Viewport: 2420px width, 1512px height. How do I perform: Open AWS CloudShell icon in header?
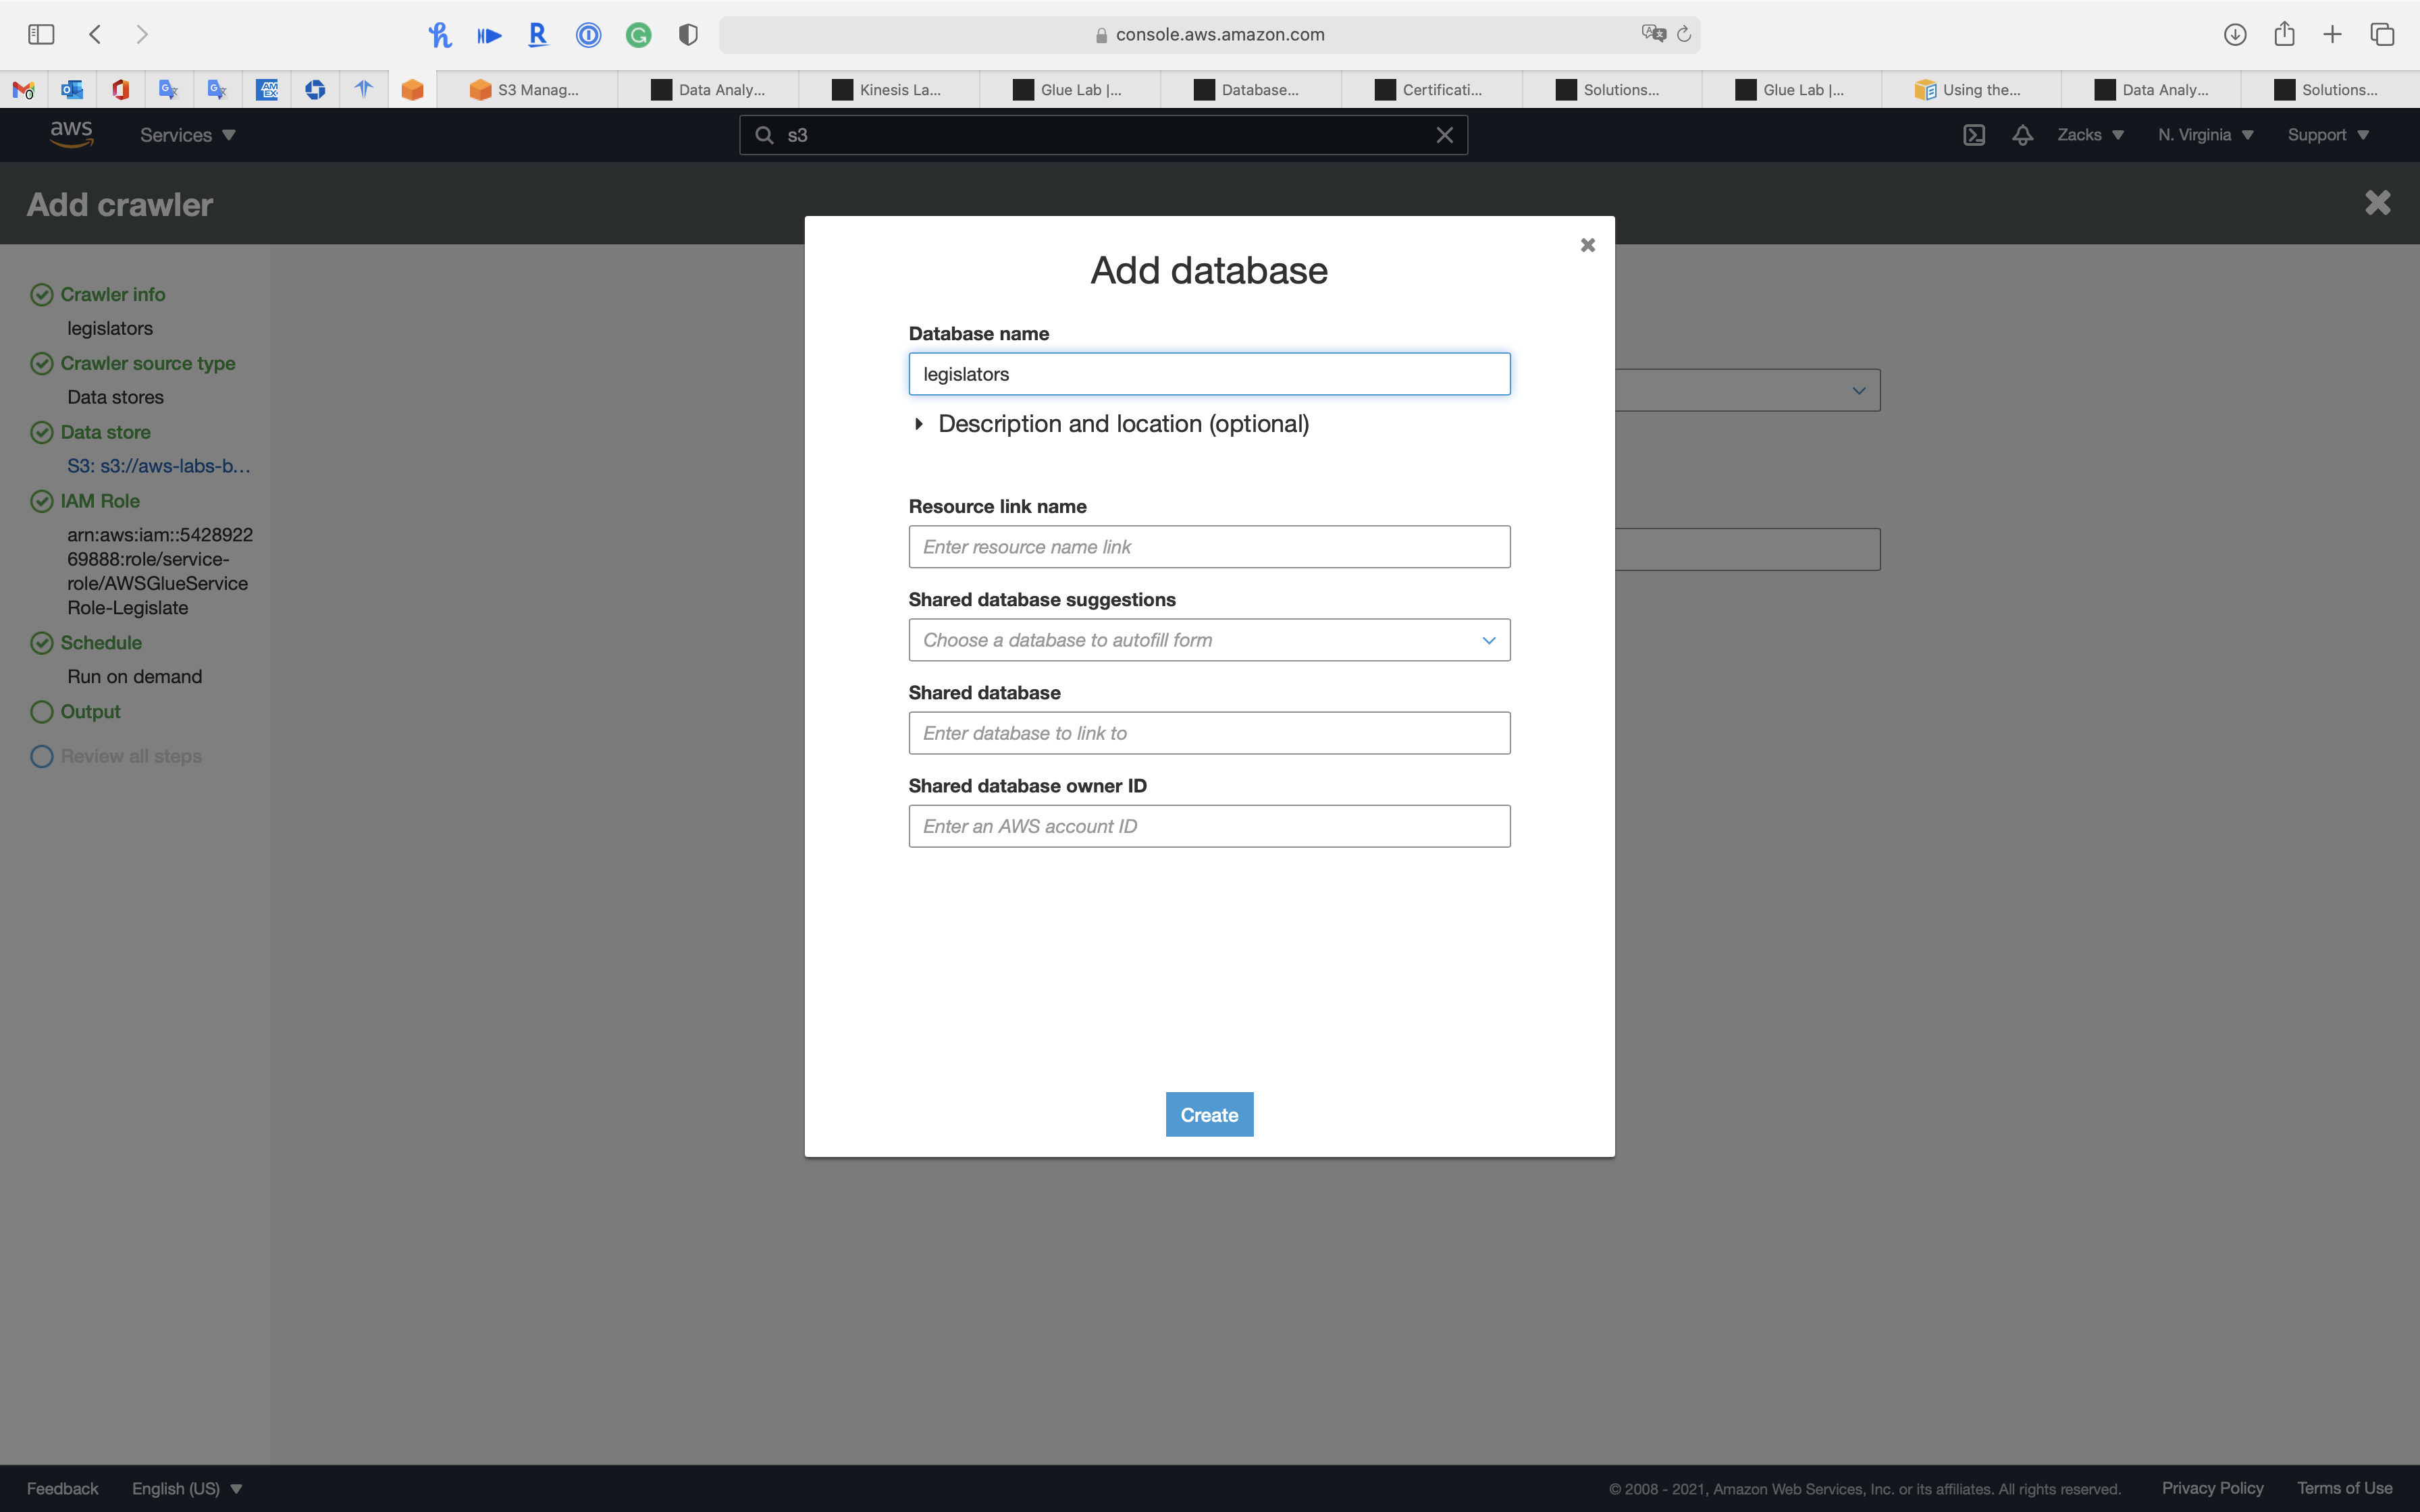point(1973,135)
